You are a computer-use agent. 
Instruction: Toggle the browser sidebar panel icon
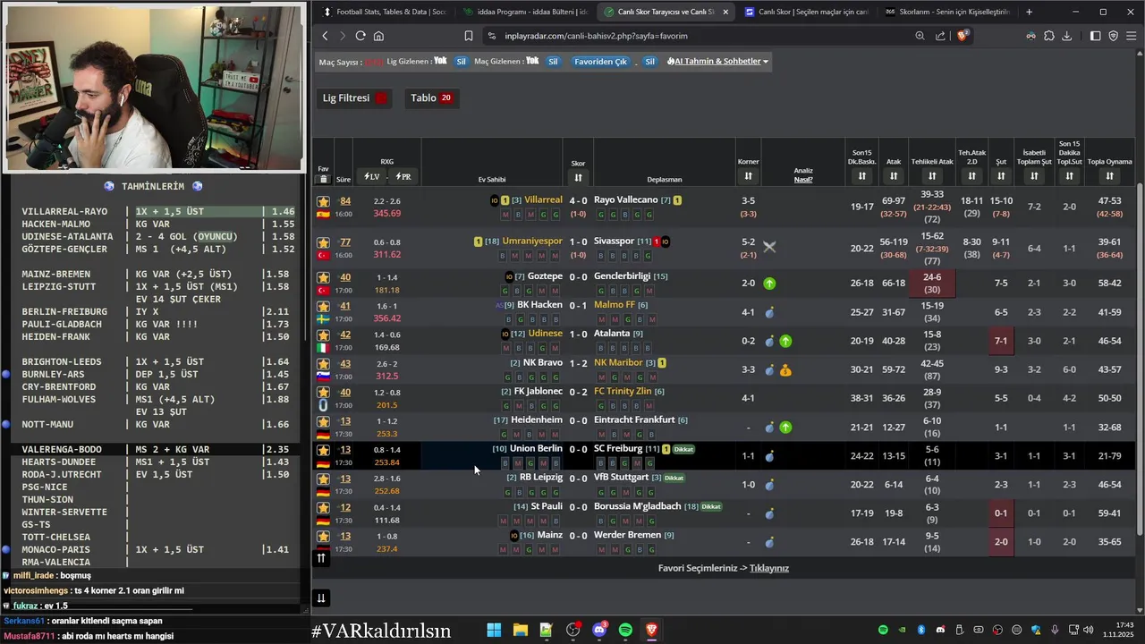coord(1096,36)
